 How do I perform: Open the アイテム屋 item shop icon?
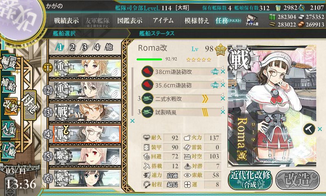point(252,20)
